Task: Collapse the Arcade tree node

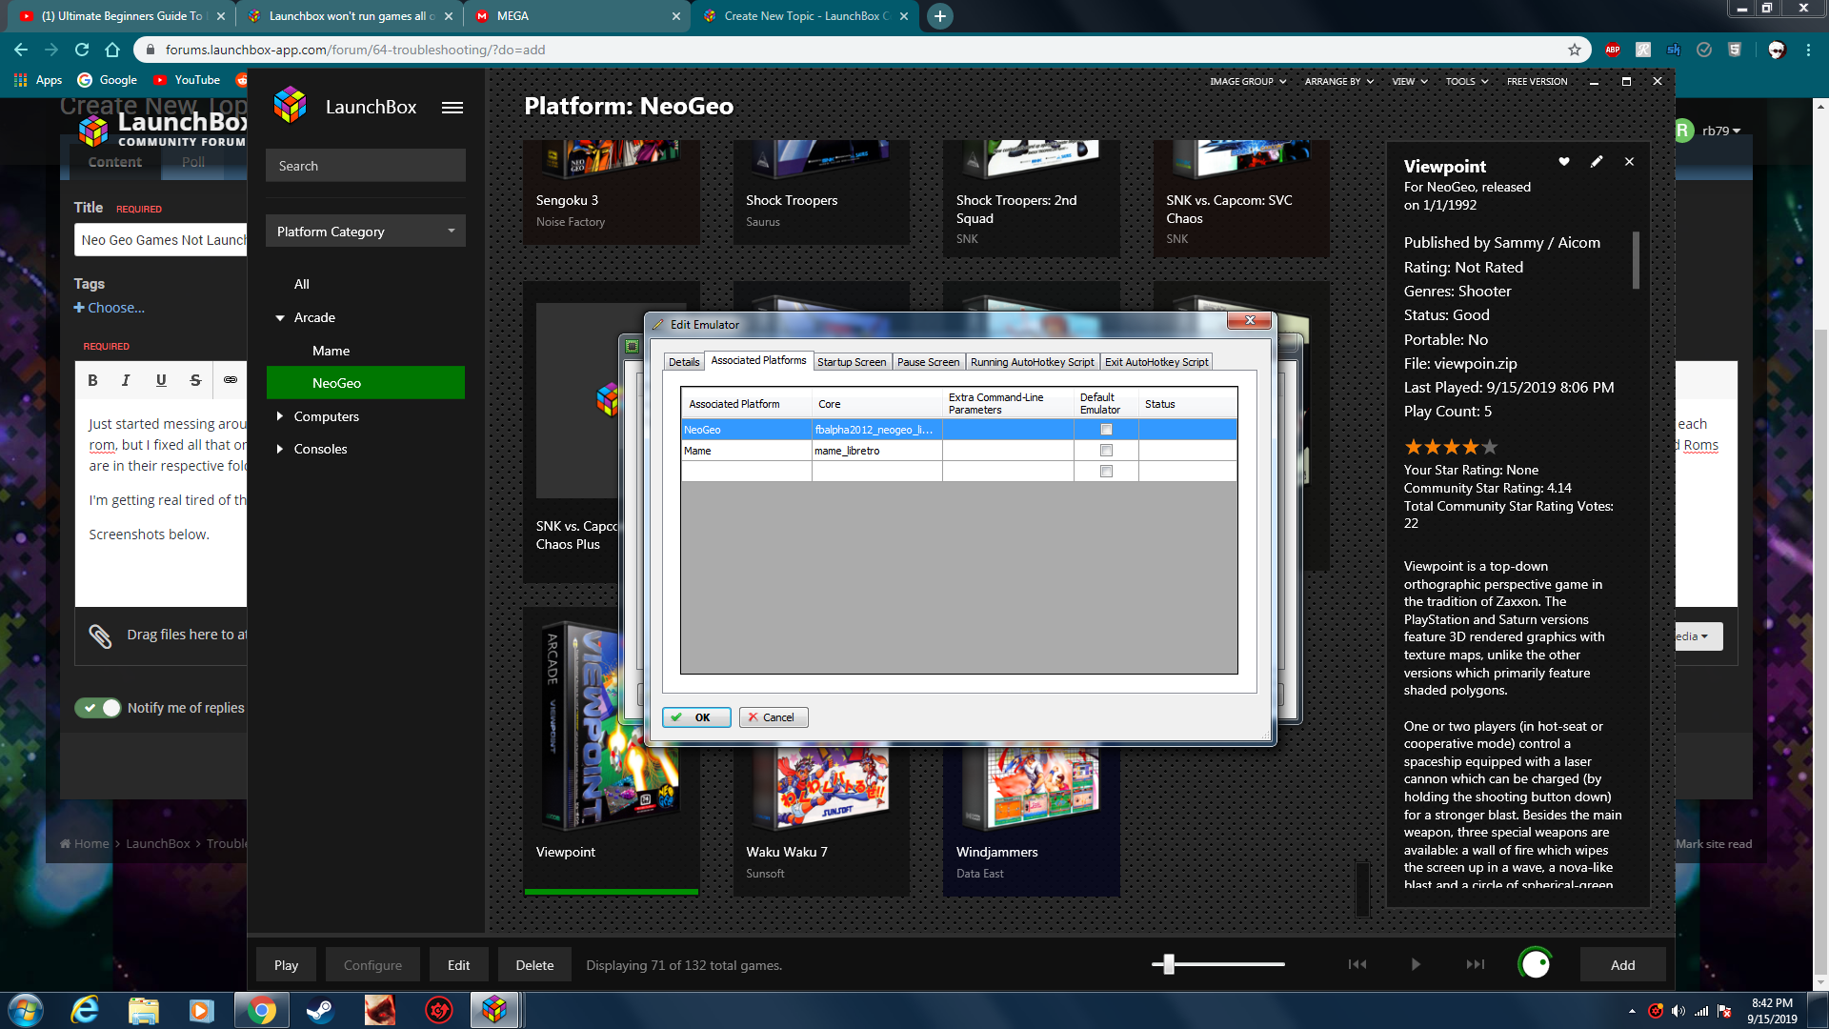Action: pyautogui.click(x=280, y=318)
